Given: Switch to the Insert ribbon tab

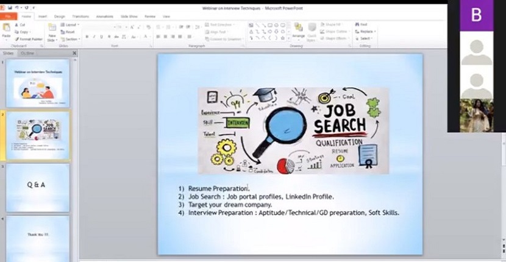Looking at the screenshot, I should point(43,16).
